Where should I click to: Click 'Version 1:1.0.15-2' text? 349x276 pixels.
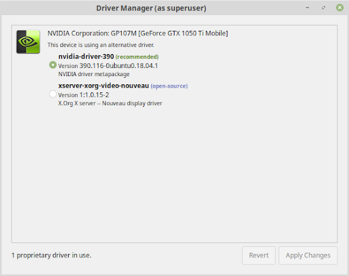click(x=83, y=95)
